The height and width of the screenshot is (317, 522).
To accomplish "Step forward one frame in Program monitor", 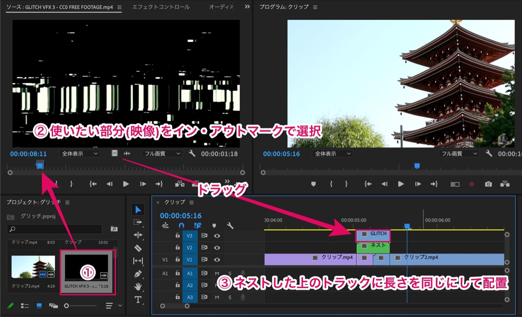I will tap(418, 184).
